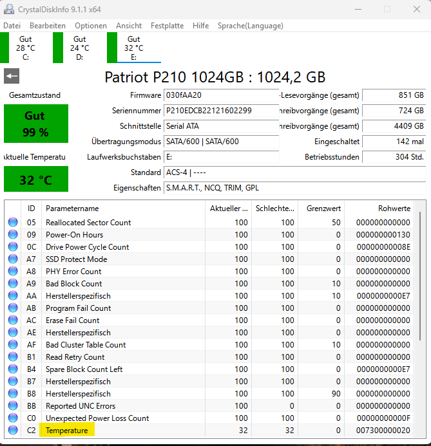Click status orb for Program Fail Count
The height and width of the screenshot is (446, 431).
[x=13, y=308]
